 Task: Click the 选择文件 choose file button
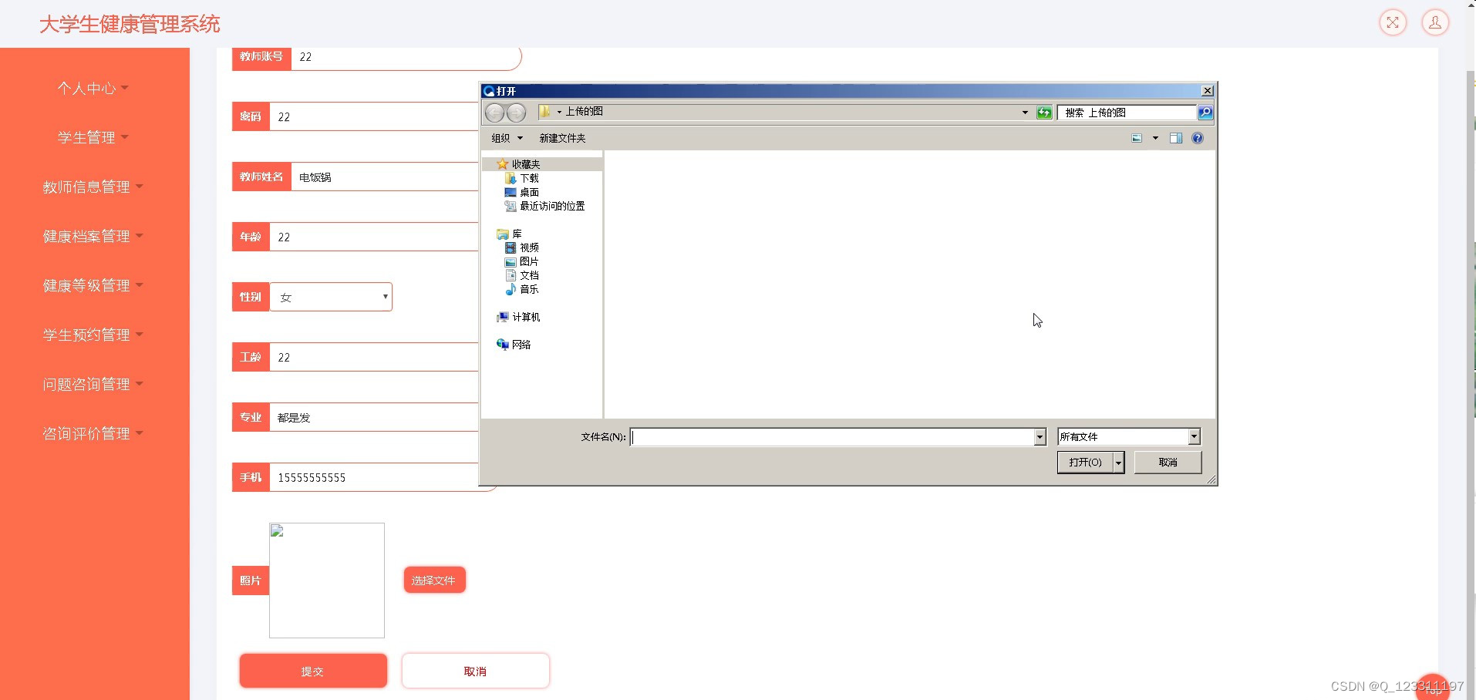tap(434, 580)
